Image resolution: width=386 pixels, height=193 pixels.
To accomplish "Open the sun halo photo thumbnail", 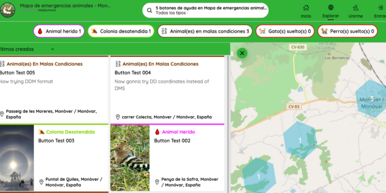I will [x=17, y=158].
